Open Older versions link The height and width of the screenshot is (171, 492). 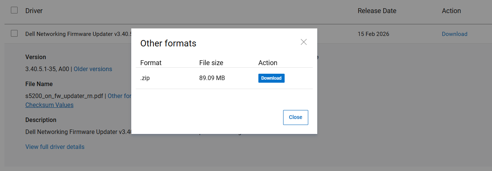point(93,69)
